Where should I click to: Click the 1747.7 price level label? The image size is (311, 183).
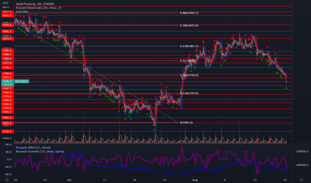pyautogui.click(x=8, y=89)
